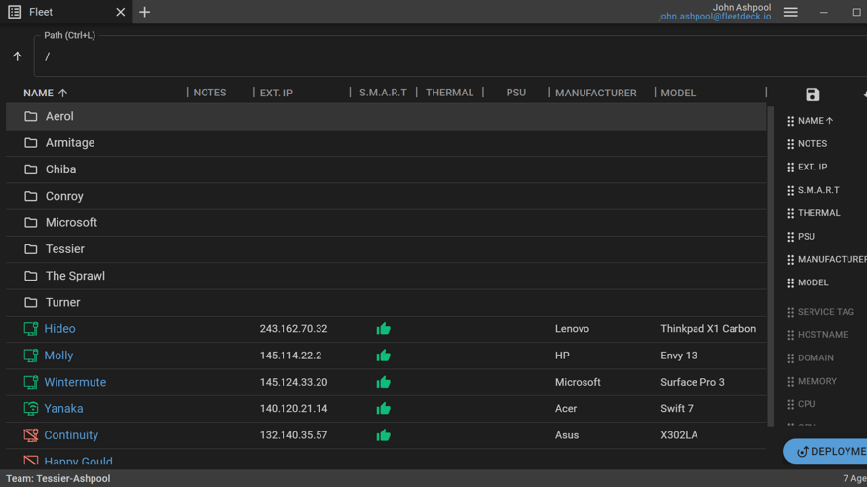Open the hamburger menu in title bar
The image size is (867, 487).
coord(790,12)
